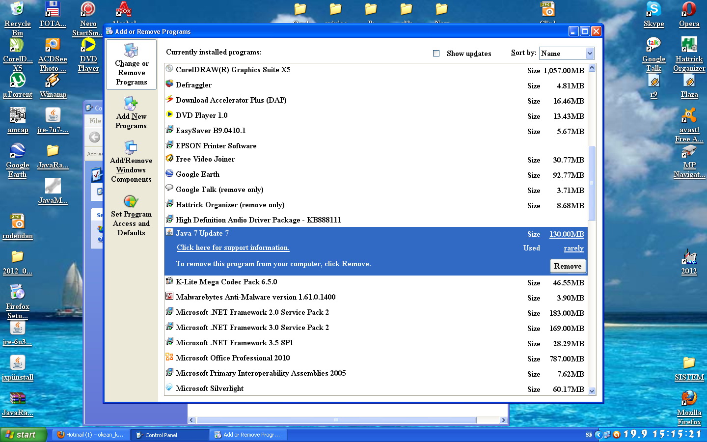Open Add/Remove Windows Components

click(131, 162)
